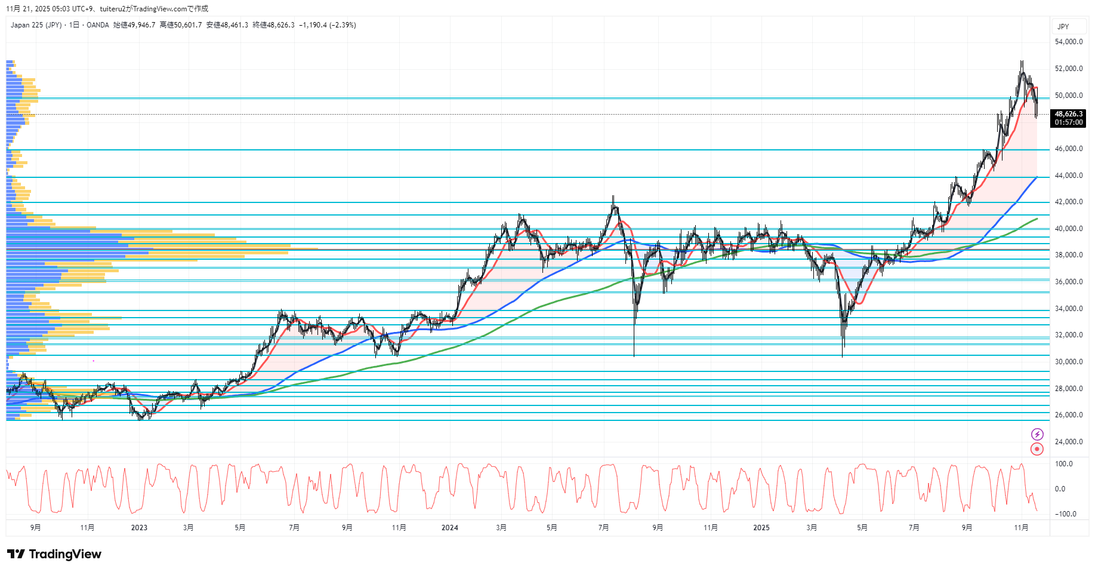Screen dimensions: 1095x572
Task: Click the purple lightning bolt icon
Action: (1037, 434)
